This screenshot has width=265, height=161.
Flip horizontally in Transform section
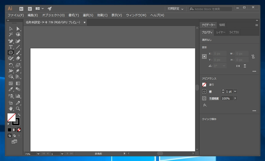click(x=238, y=66)
